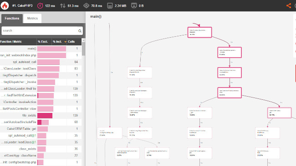Click the 70.8 ms CPU value
This screenshot has width=296, height=166.
tap(97, 6)
